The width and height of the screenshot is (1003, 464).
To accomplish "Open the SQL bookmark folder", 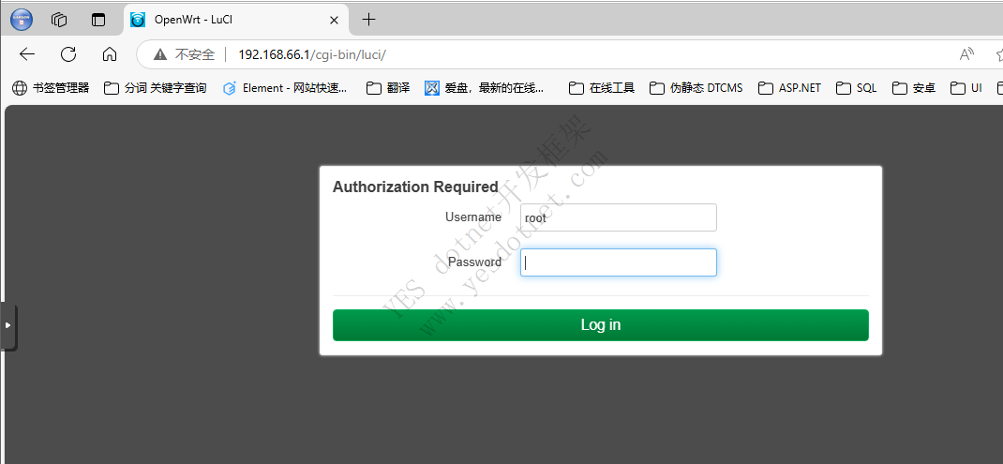I will point(857,88).
